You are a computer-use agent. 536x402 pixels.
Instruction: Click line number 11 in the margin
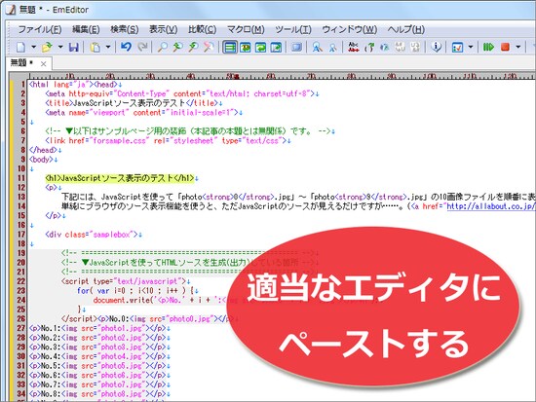[21, 178]
